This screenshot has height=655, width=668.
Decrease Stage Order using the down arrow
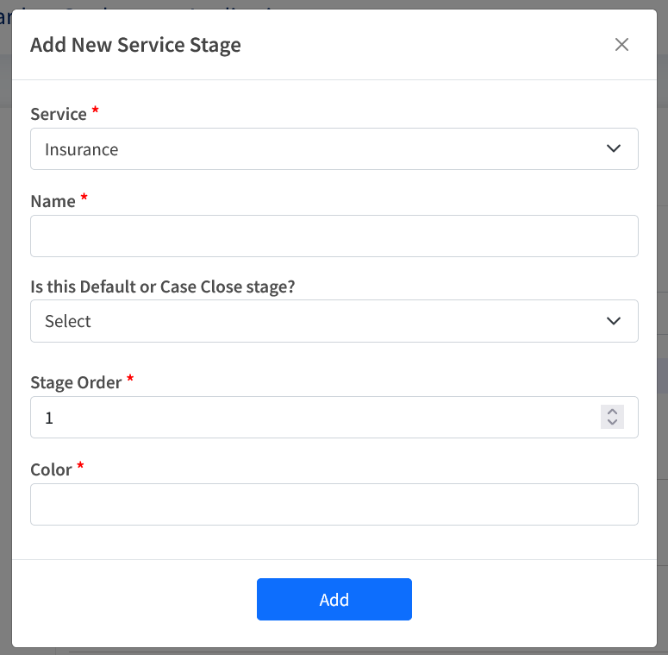click(x=612, y=423)
